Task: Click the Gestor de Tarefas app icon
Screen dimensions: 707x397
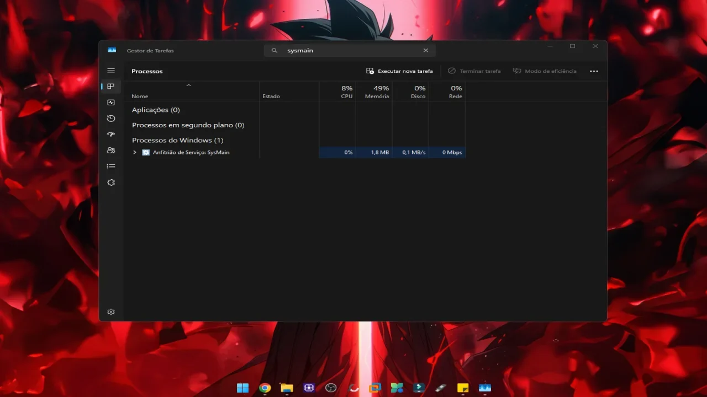Action: [x=112, y=50]
